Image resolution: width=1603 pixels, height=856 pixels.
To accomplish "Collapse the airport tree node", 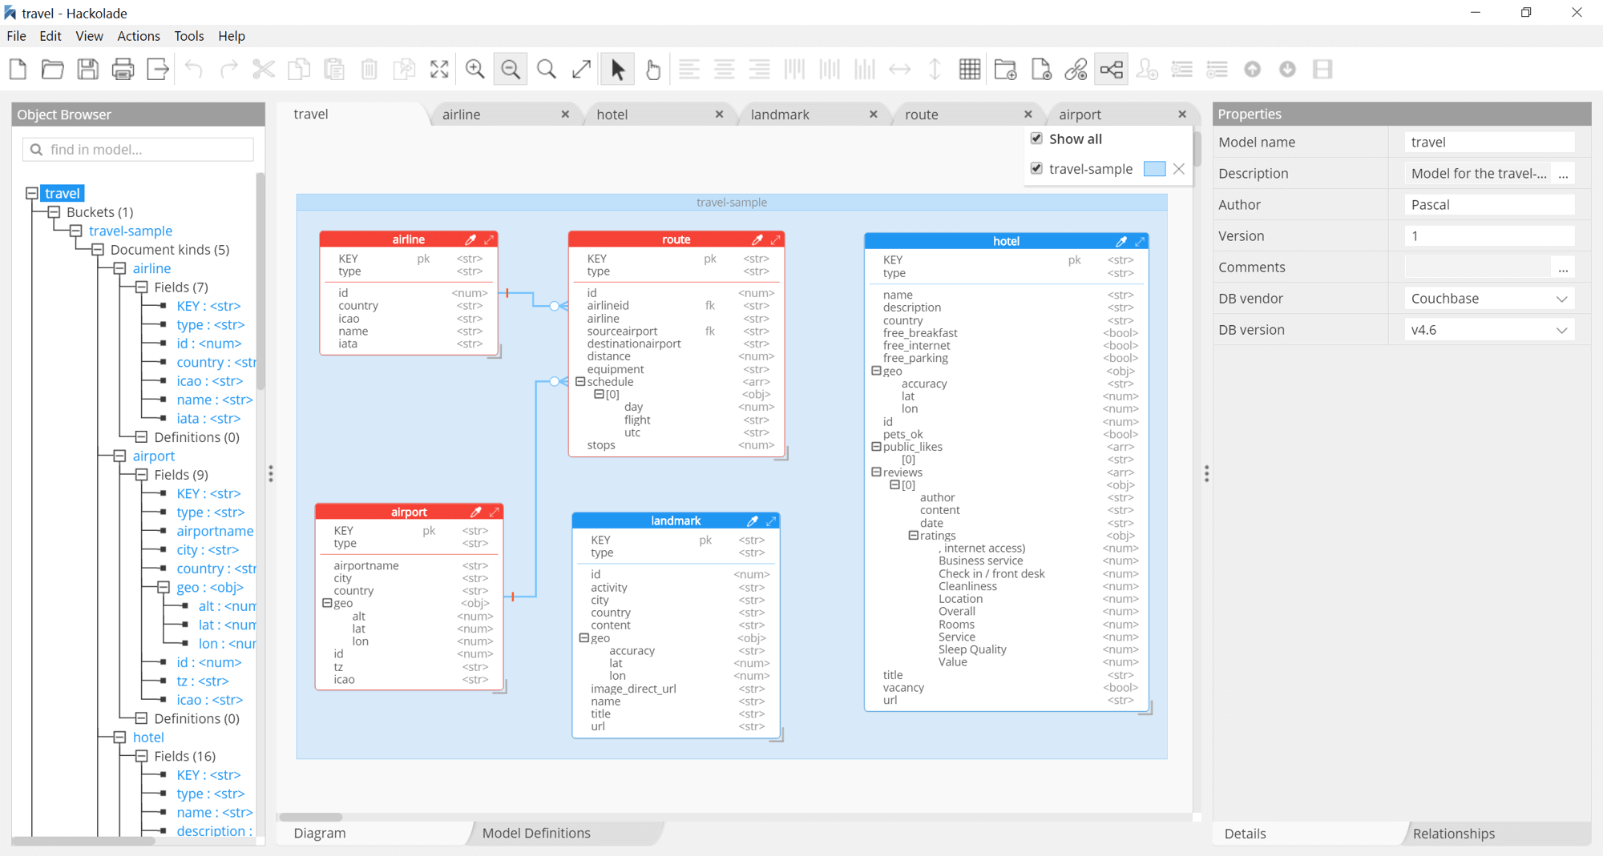I will point(119,456).
